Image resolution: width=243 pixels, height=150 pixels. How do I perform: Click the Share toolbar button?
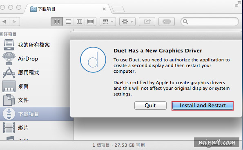pyautogui.click(x=147, y=22)
